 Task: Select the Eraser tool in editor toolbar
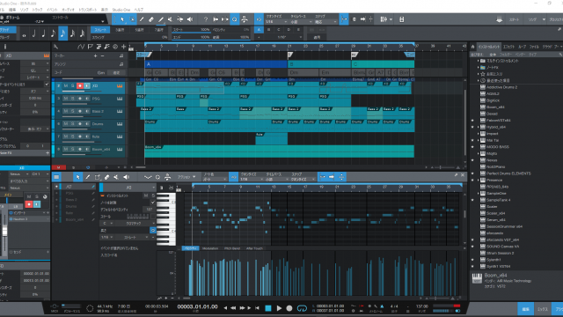106,177
